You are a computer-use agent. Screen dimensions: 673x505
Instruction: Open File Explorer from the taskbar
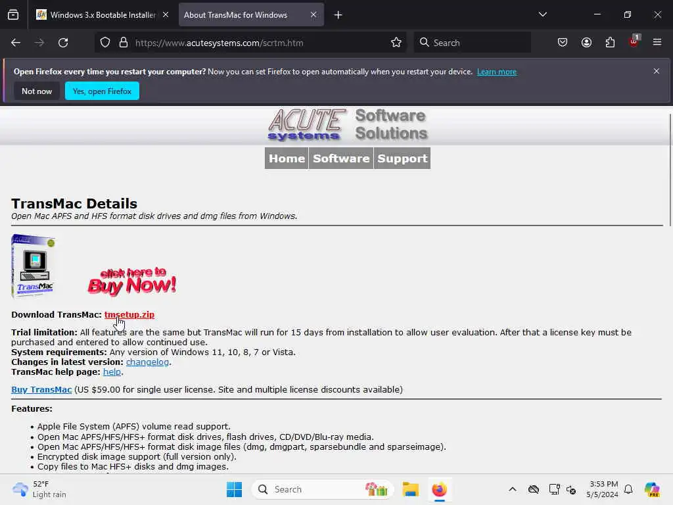(x=410, y=489)
